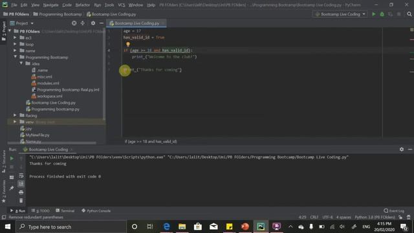Open Microsoft Store from taskbar

click(x=198, y=227)
